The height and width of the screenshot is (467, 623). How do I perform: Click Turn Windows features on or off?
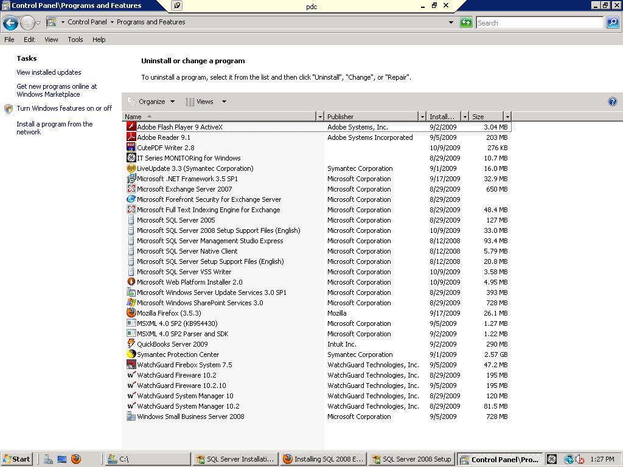pyautogui.click(x=64, y=108)
